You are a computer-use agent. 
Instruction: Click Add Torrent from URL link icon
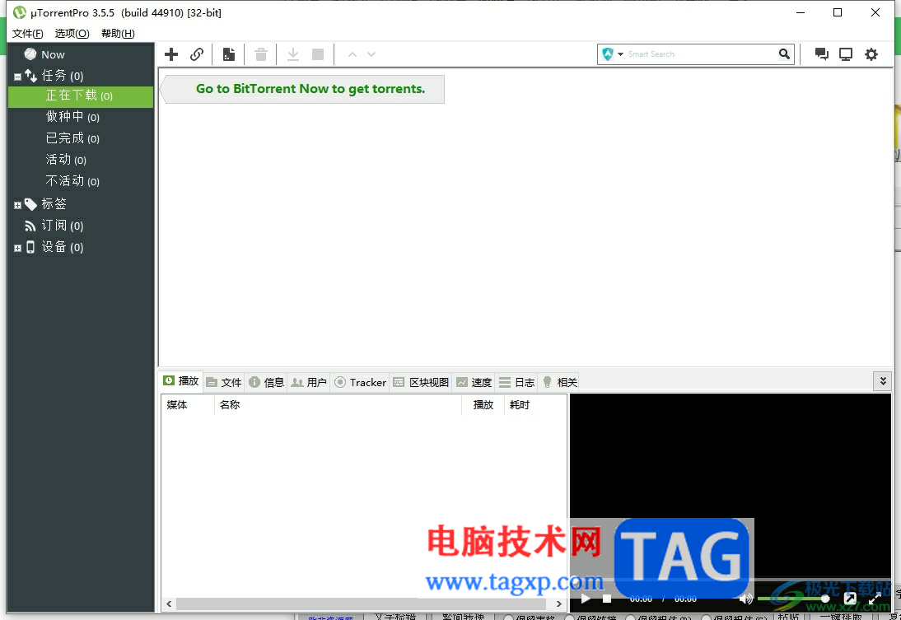point(197,54)
